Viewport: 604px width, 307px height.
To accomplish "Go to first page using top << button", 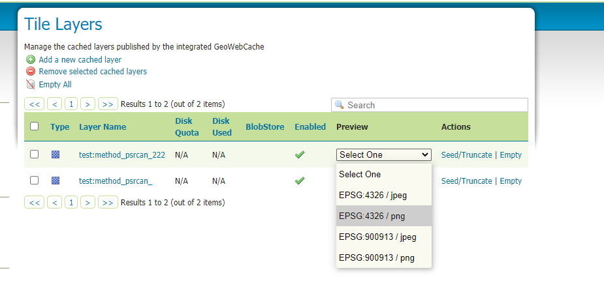I will click(35, 104).
